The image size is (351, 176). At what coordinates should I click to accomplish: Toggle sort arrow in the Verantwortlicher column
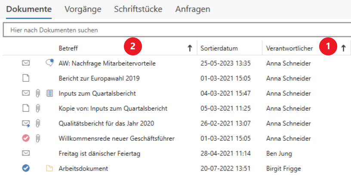coord(343,49)
